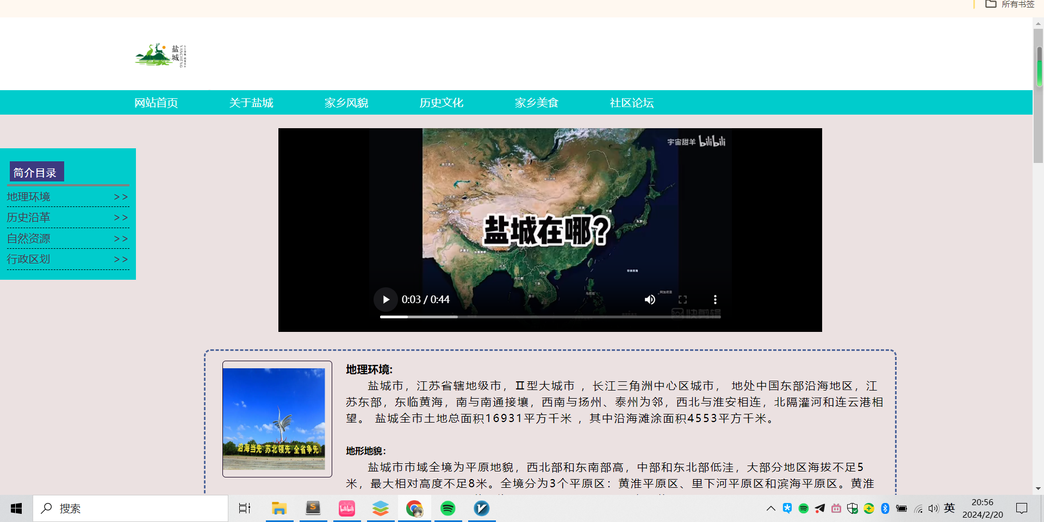Open 家乡风貌 nav item
This screenshot has height=522, width=1044.
(346, 103)
